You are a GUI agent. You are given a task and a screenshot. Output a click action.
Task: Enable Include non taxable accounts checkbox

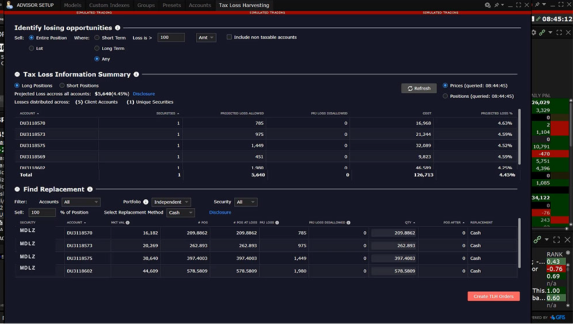[x=229, y=37]
